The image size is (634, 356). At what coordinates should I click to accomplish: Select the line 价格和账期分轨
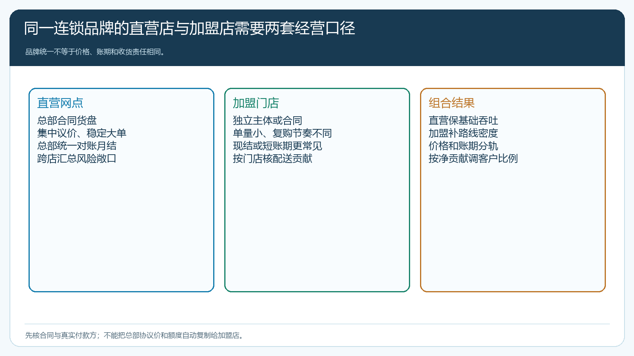tap(463, 146)
